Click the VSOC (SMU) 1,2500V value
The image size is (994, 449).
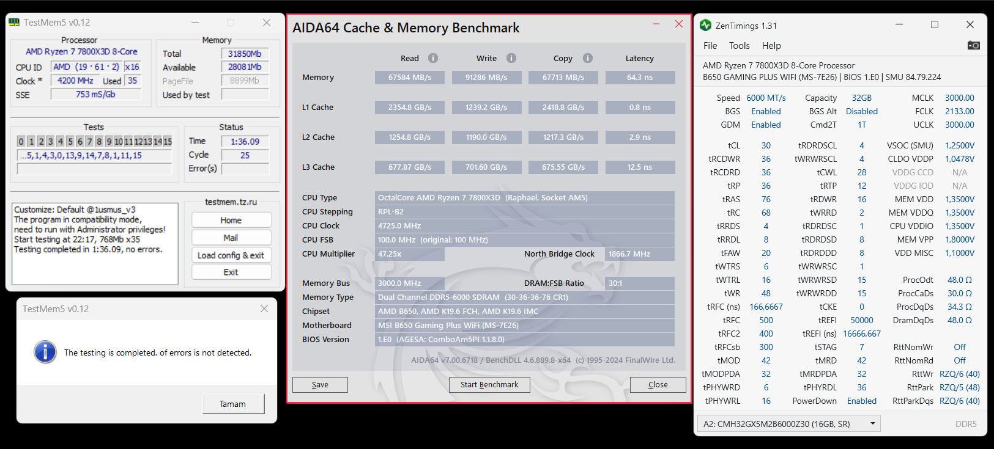point(960,145)
